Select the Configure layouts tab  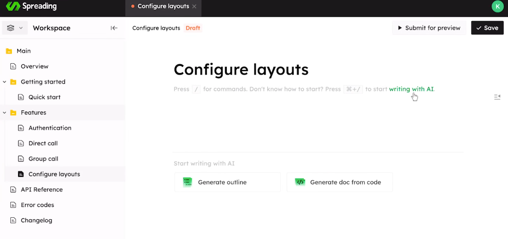click(x=163, y=6)
